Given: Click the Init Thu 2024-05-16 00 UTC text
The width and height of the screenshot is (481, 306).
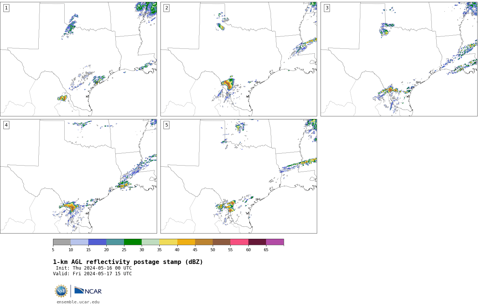Looking at the screenshot, I should point(94,268).
